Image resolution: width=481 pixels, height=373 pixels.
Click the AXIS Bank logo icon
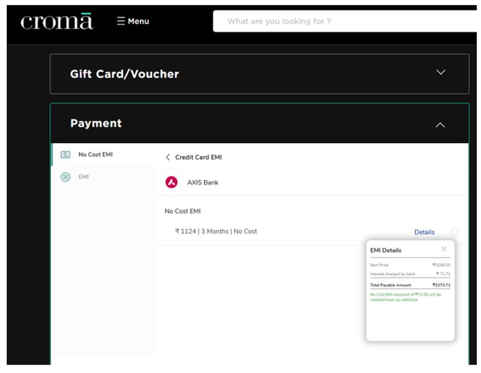(171, 182)
